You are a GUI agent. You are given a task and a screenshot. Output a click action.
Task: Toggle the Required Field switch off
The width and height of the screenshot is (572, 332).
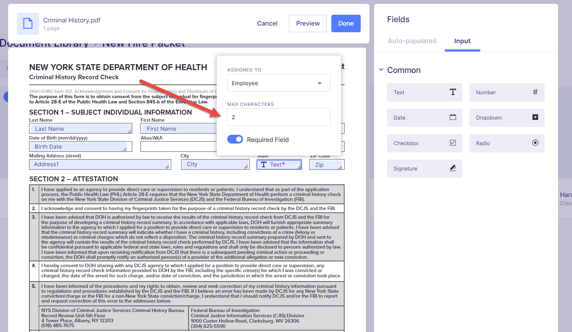click(x=235, y=140)
